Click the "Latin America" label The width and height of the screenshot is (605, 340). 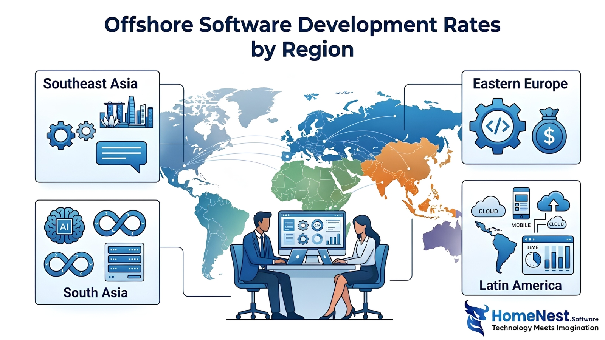pyautogui.click(x=520, y=285)
